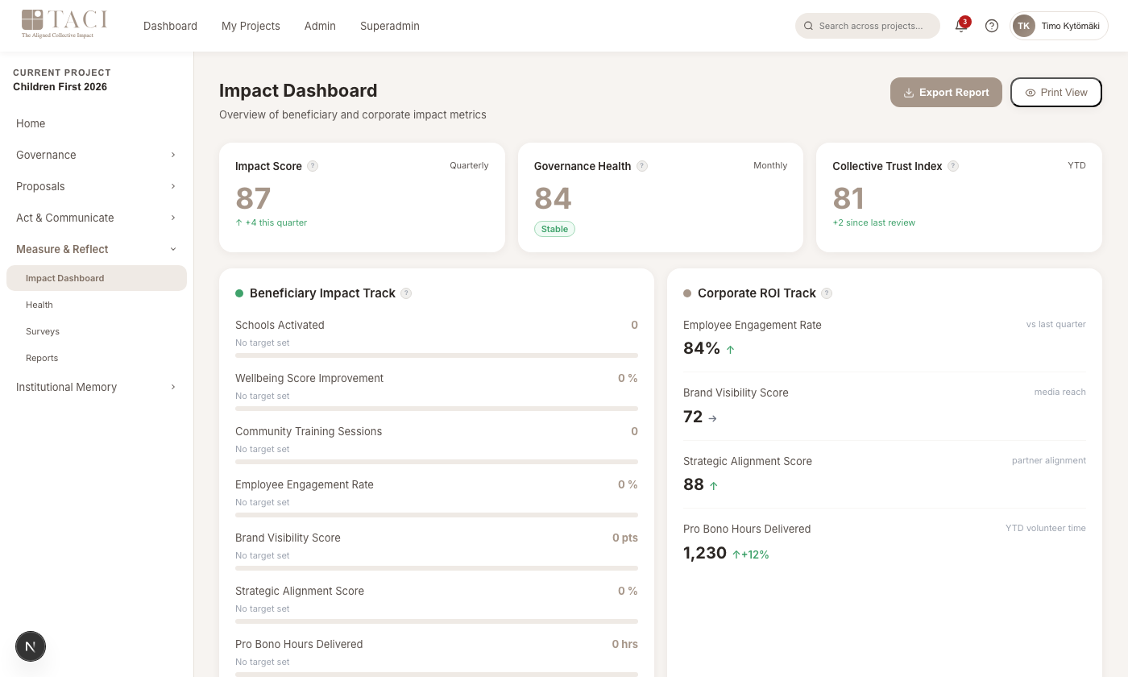Click 'partner alignment' label

(1048, 460)
